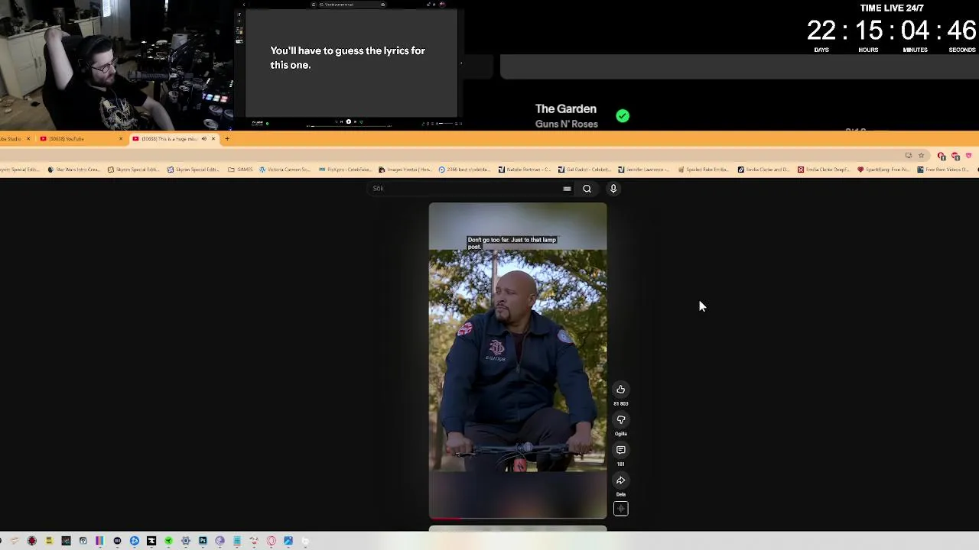Click the remix button below the share icon

click(621, 509)
